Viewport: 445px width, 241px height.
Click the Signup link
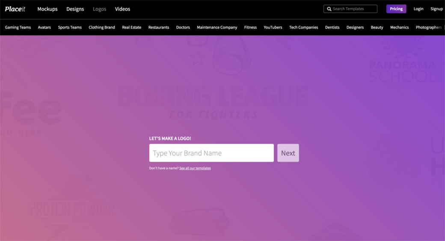(436, 9)
